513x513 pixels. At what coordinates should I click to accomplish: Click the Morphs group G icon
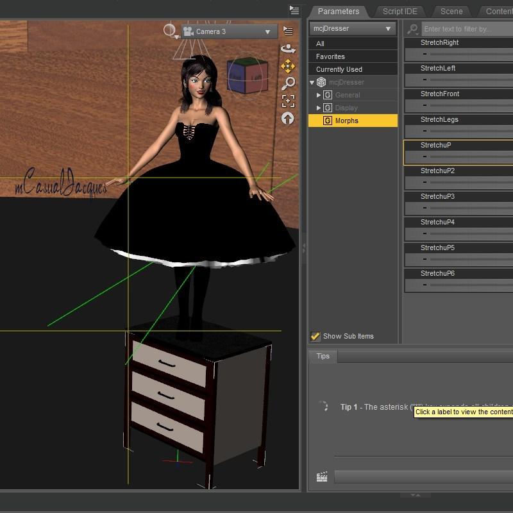[328, 121]
